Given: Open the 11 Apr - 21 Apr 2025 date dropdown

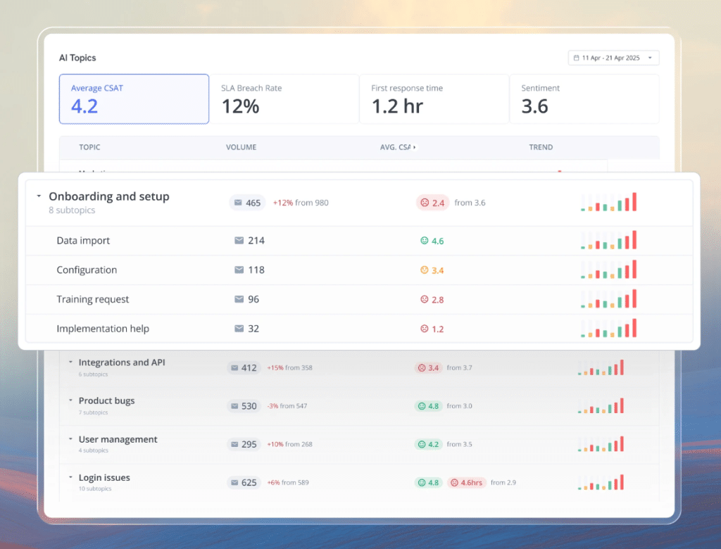Looking at the screenshot, I should [613, 58].
